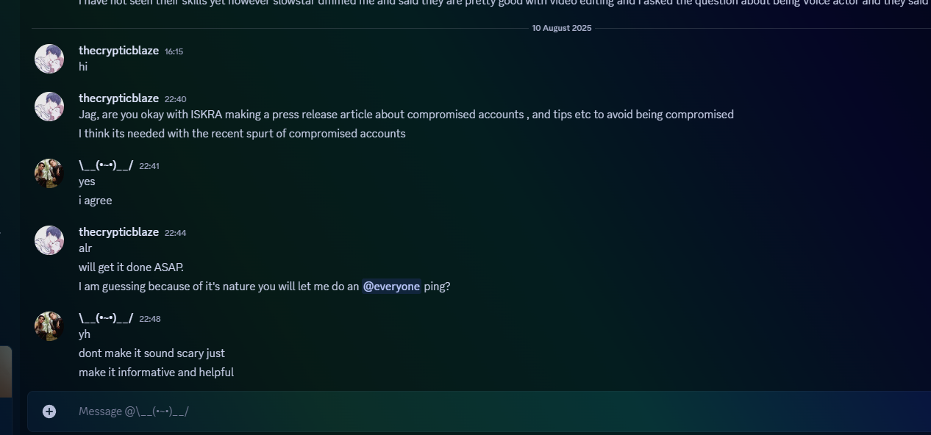931x435 pixels.
Task: Click the "will get it done ASAP." message
Action: pos(131,267)
